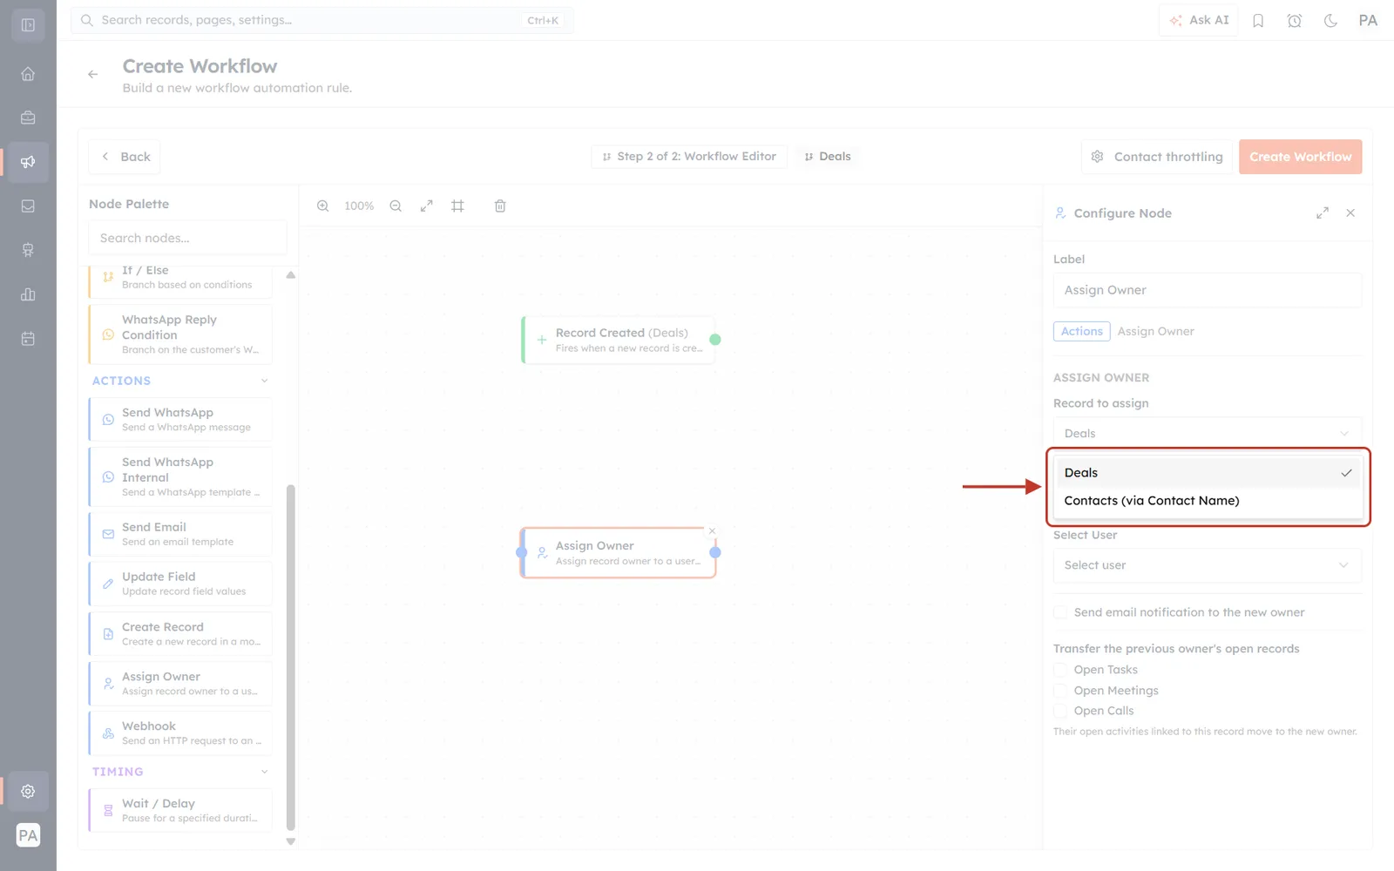The width and height of the screenshot is (1394, 871).
Task: Click the Back button
Action: tap(125, 157)
